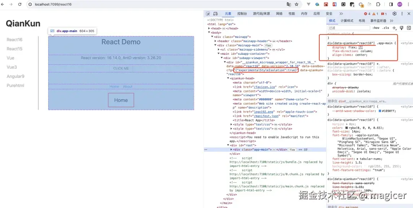Open the 源代码/来源 Sources tab
Image resolution: width=413 pixels, height=208 pixels.
[x=261, y=14]
